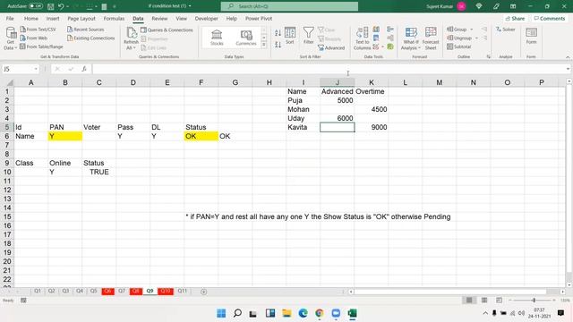
Task: Sort A to Z ascending
Action: (x=278, y=33)
